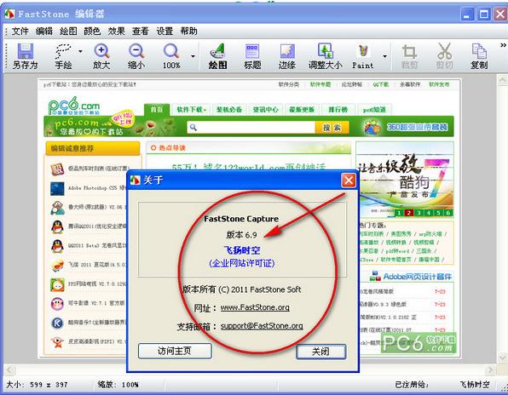
Task: Click the 酷狗 7 banner image
Action: [x=405, y=180]
